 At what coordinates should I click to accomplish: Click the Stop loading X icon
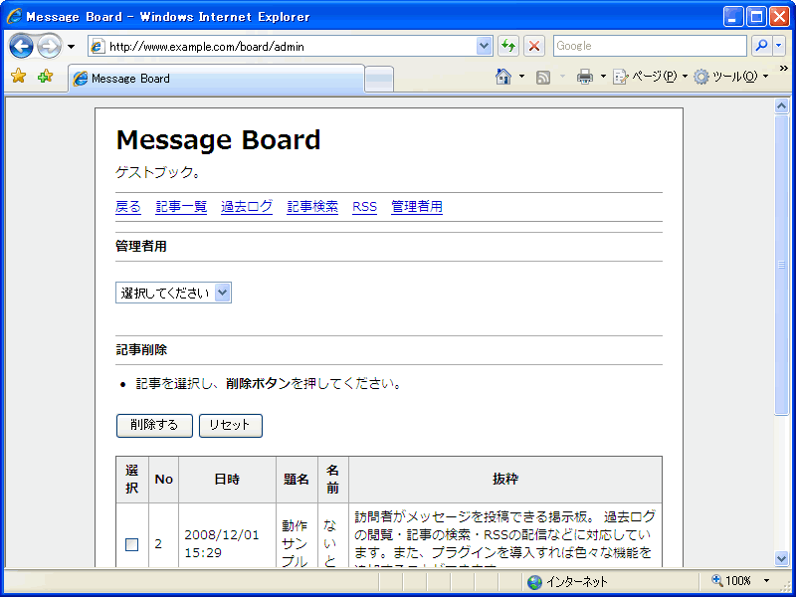[x=534, y=46]
